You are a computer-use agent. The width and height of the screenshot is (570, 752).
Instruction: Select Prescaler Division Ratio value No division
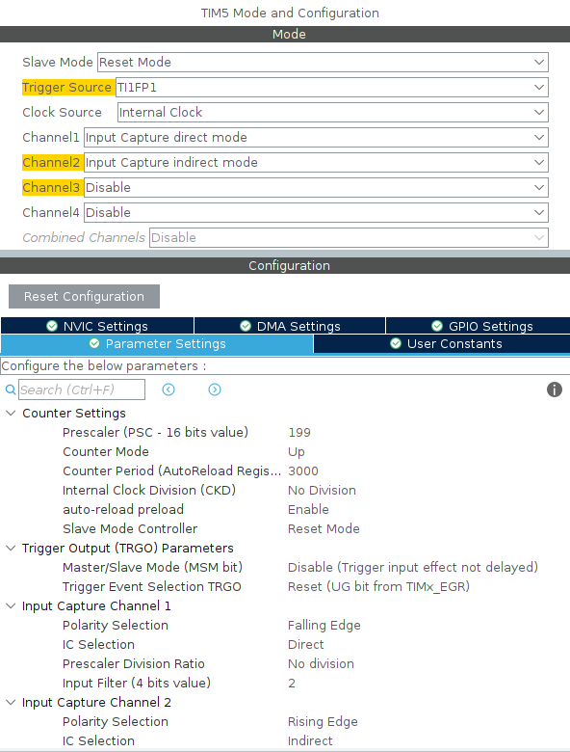click(x=321, y=663)
